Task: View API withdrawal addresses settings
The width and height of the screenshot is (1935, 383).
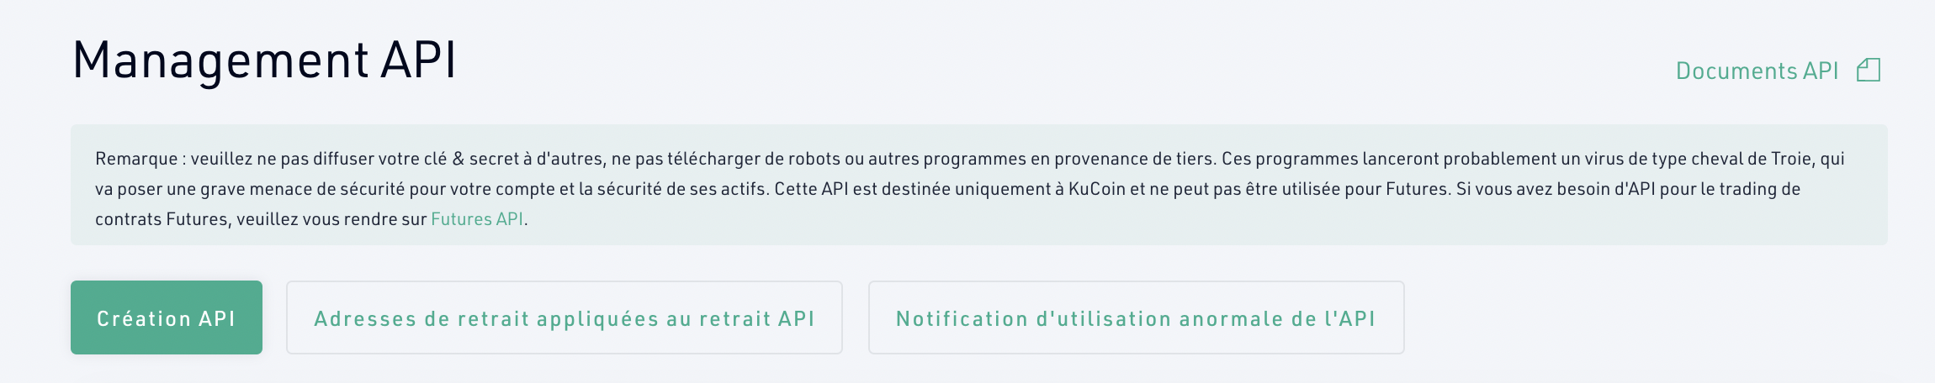Action: [565, 317]
